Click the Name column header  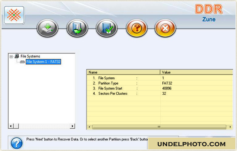123,72
